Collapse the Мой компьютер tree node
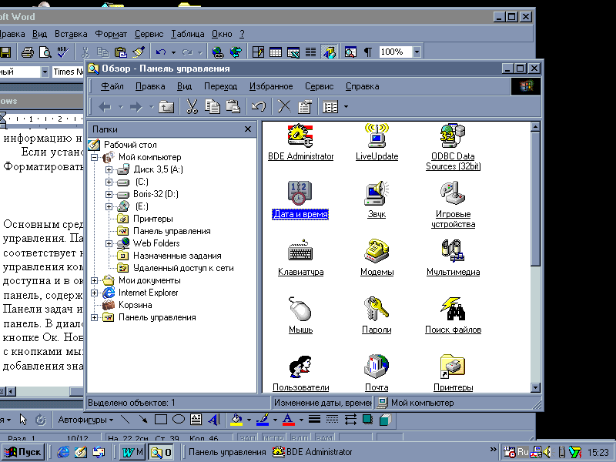This screenshot has height=462, width=616. 94,158
